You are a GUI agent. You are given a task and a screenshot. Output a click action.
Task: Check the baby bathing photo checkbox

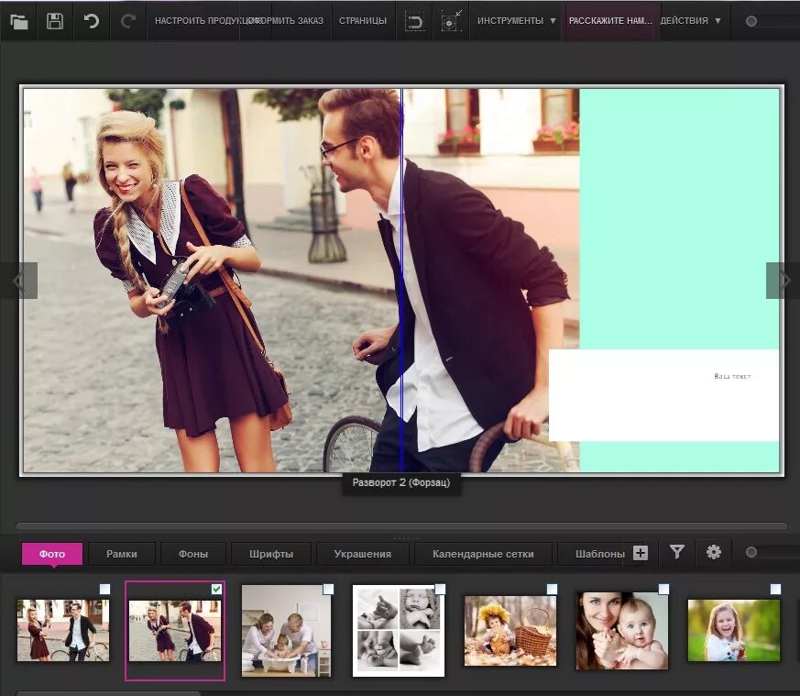coord(328,590)
